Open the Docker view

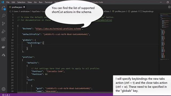(x=3, y=47)
